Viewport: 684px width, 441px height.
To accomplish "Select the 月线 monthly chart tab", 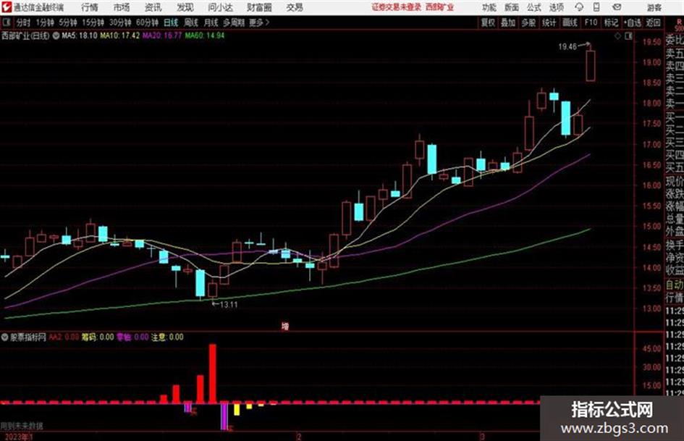I will (x=211, y=22).
